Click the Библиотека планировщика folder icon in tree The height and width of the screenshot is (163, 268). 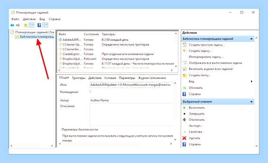point(17,37)
